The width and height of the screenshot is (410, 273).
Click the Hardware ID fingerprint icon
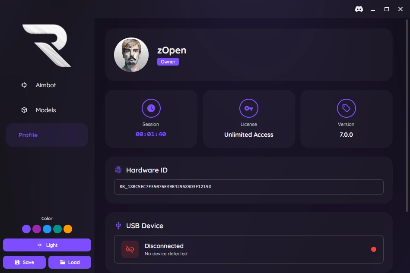click(x=118, y=170)
